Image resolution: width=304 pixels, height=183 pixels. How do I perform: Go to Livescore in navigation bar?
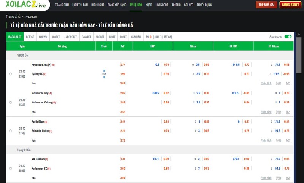coord(162,5)
